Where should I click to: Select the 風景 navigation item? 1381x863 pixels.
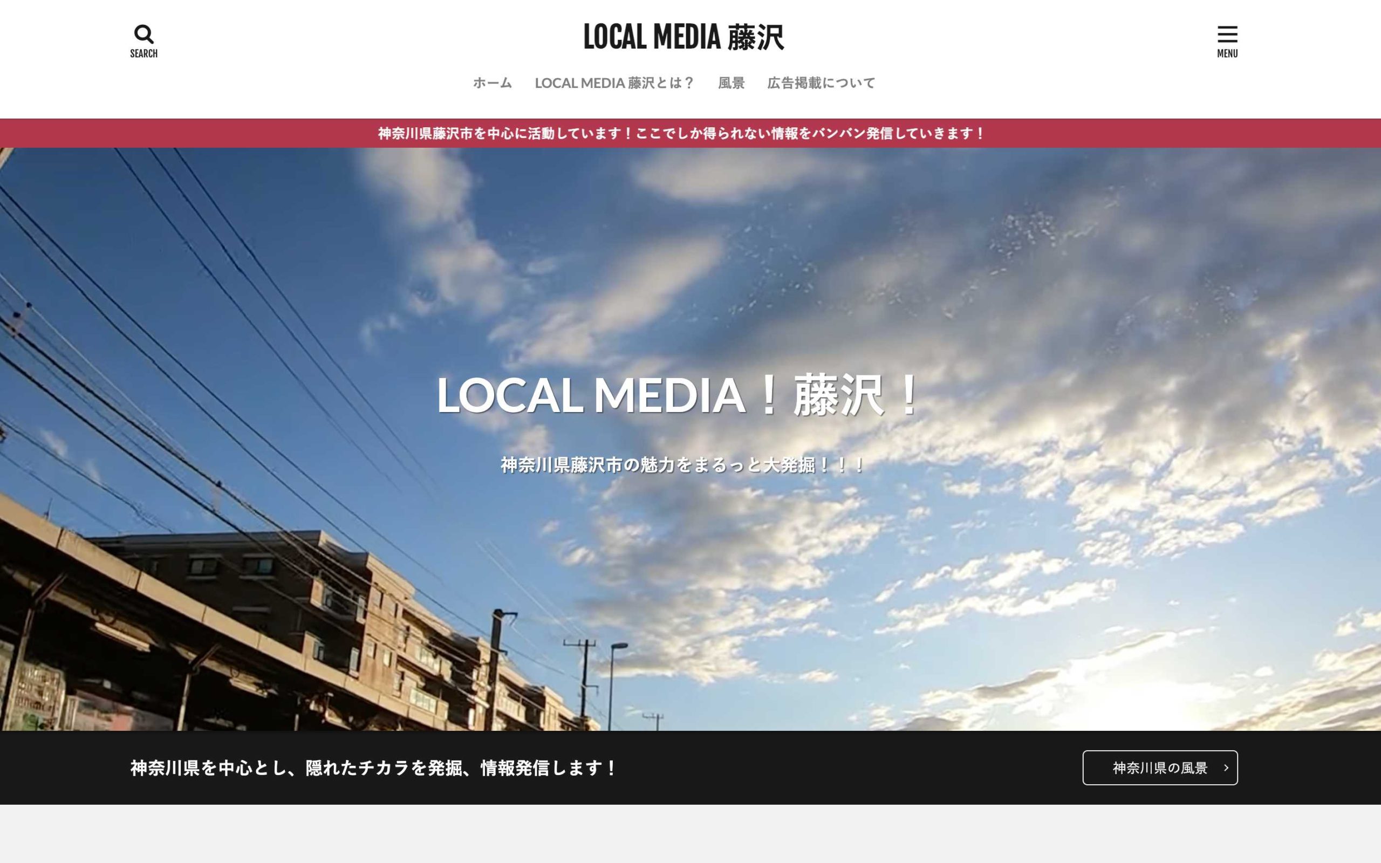(731, 83)
